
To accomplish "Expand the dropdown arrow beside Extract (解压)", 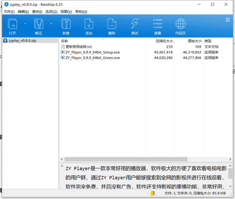I will coord(51,24).
